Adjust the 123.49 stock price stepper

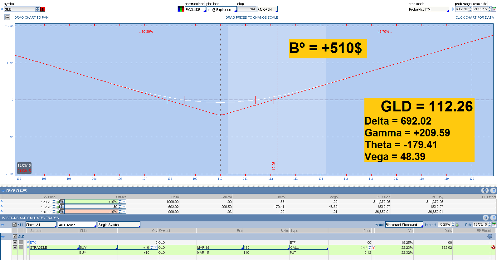click(x=54, y=202)
